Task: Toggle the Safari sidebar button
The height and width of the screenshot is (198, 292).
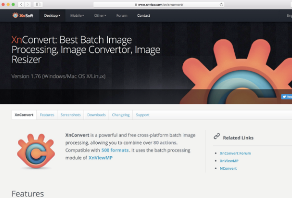Action: (38, 5)
